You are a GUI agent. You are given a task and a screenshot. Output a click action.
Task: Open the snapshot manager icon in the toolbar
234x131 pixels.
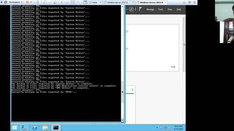pos(55,2)
